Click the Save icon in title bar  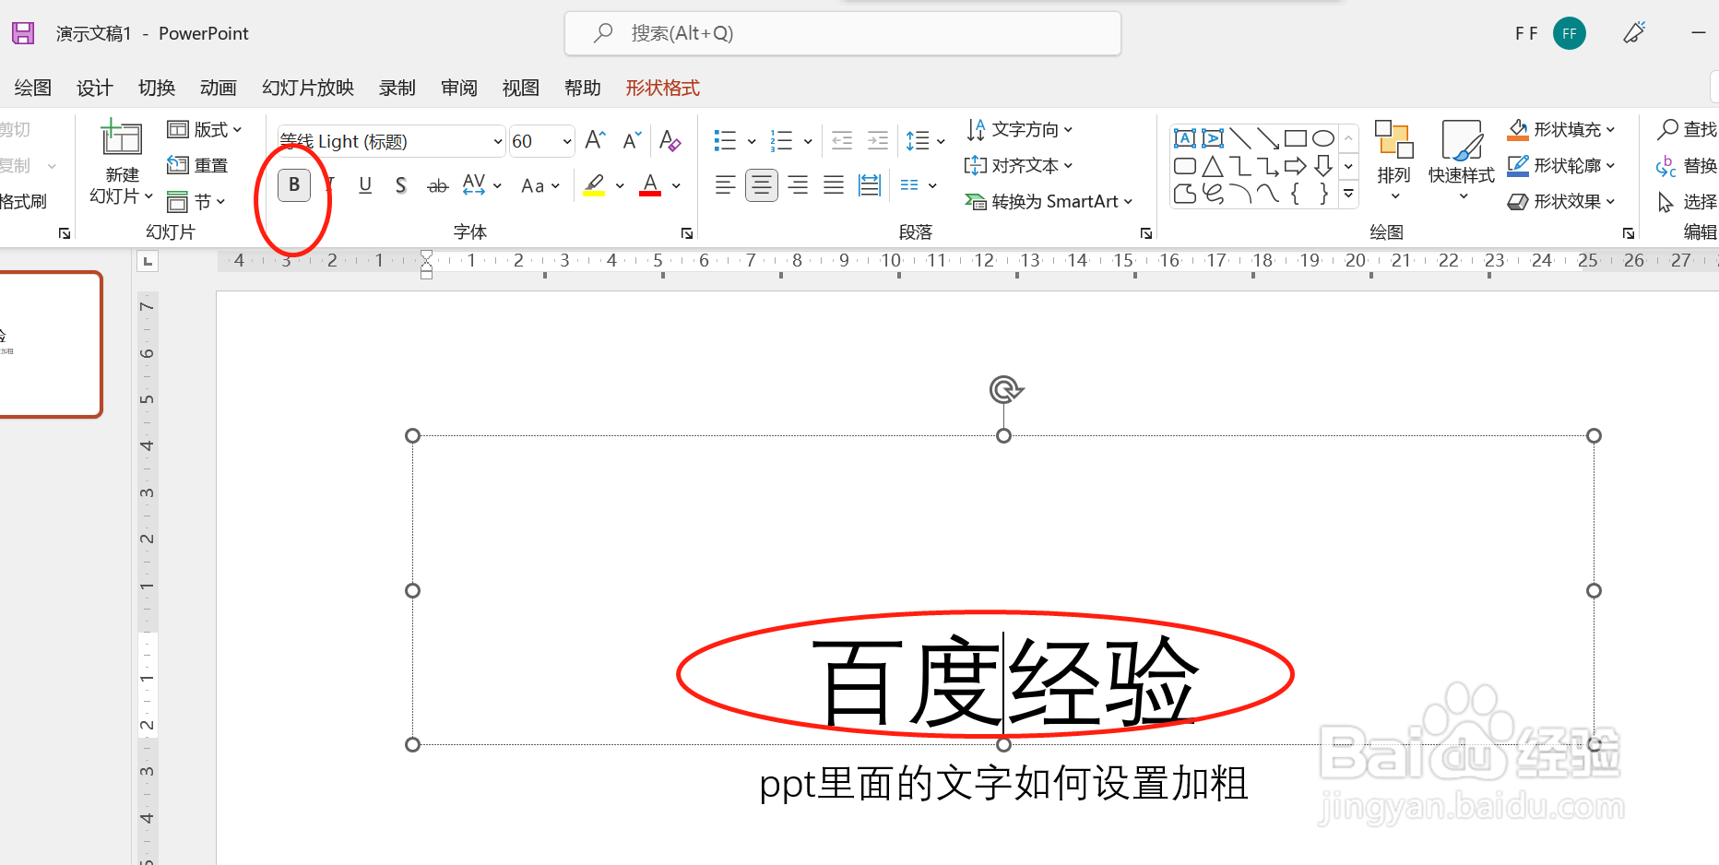pyautogui.click(x=23, y=33)
